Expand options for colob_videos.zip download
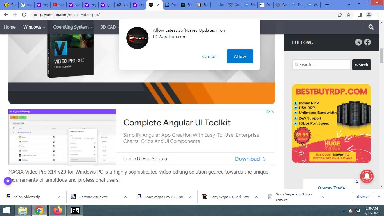 click(60, 197)
